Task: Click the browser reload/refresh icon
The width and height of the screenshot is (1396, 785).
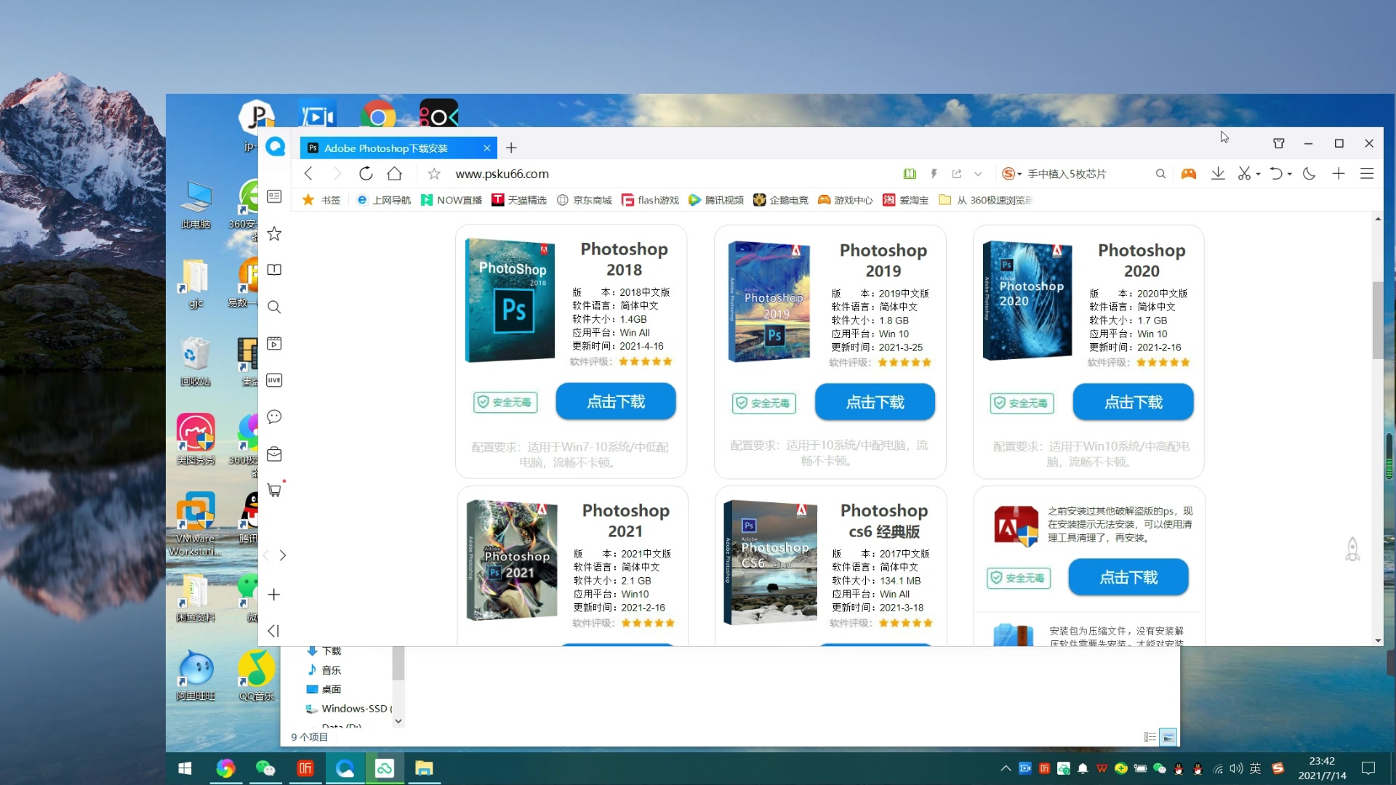Action: click(x=366, y=174)
